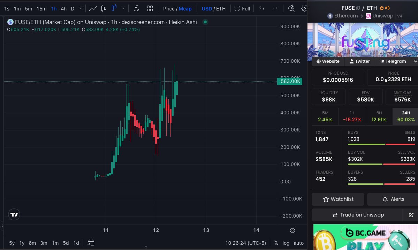Switch to line chart style

pyautogui.click(x=93, y=9)
